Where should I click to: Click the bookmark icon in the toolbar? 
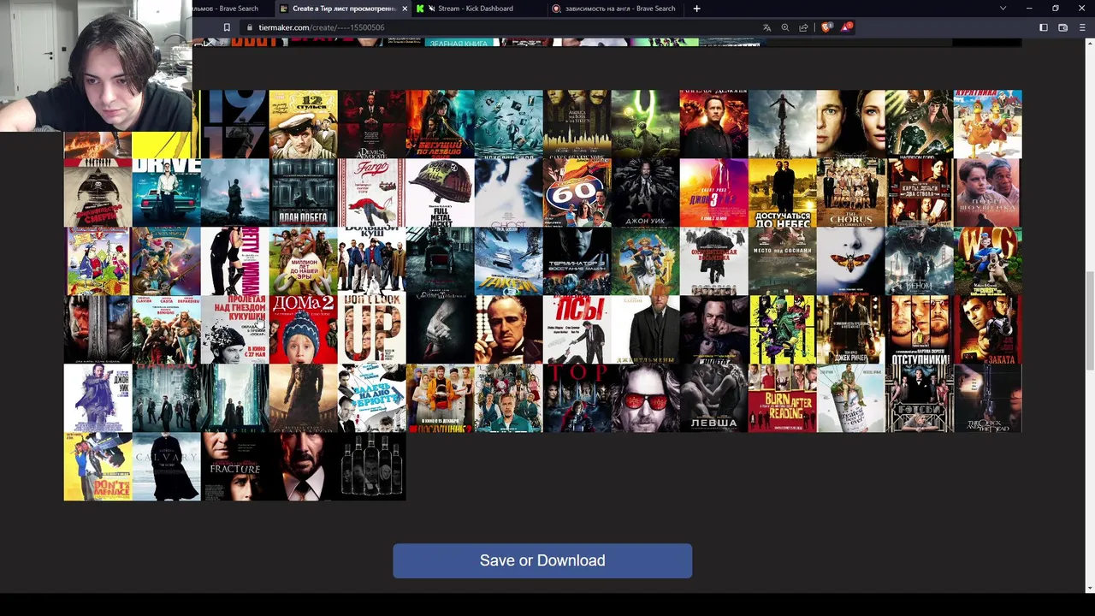(227, 27)
